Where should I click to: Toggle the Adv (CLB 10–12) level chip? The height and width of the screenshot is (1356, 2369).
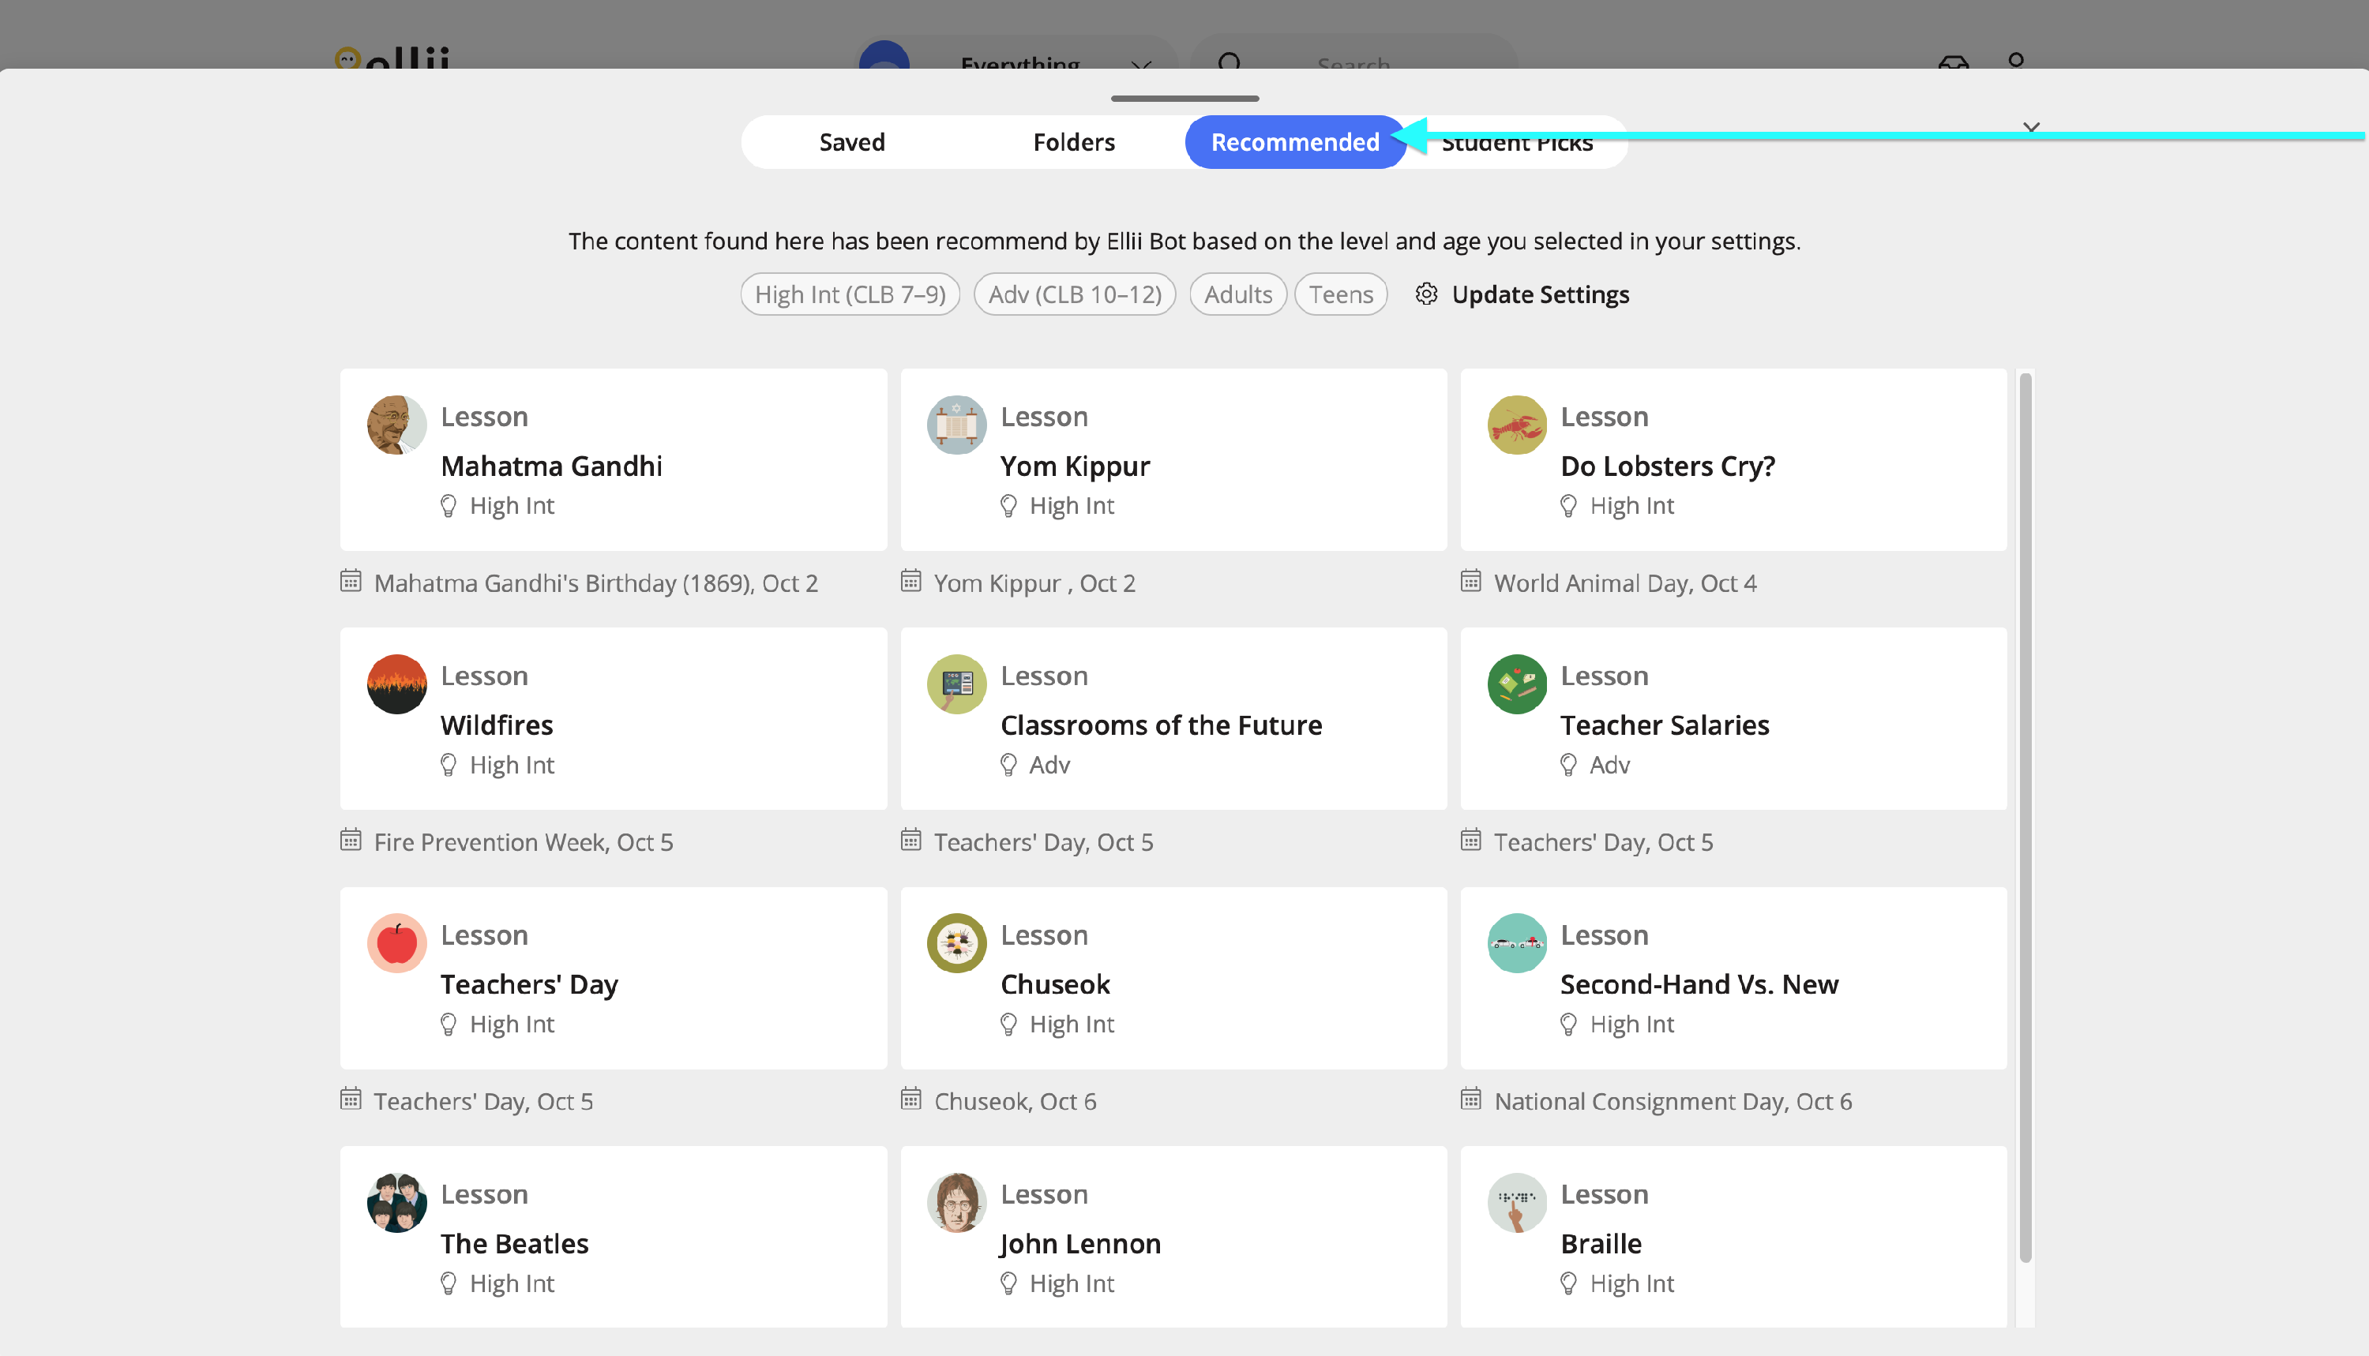click(1074, 294)
